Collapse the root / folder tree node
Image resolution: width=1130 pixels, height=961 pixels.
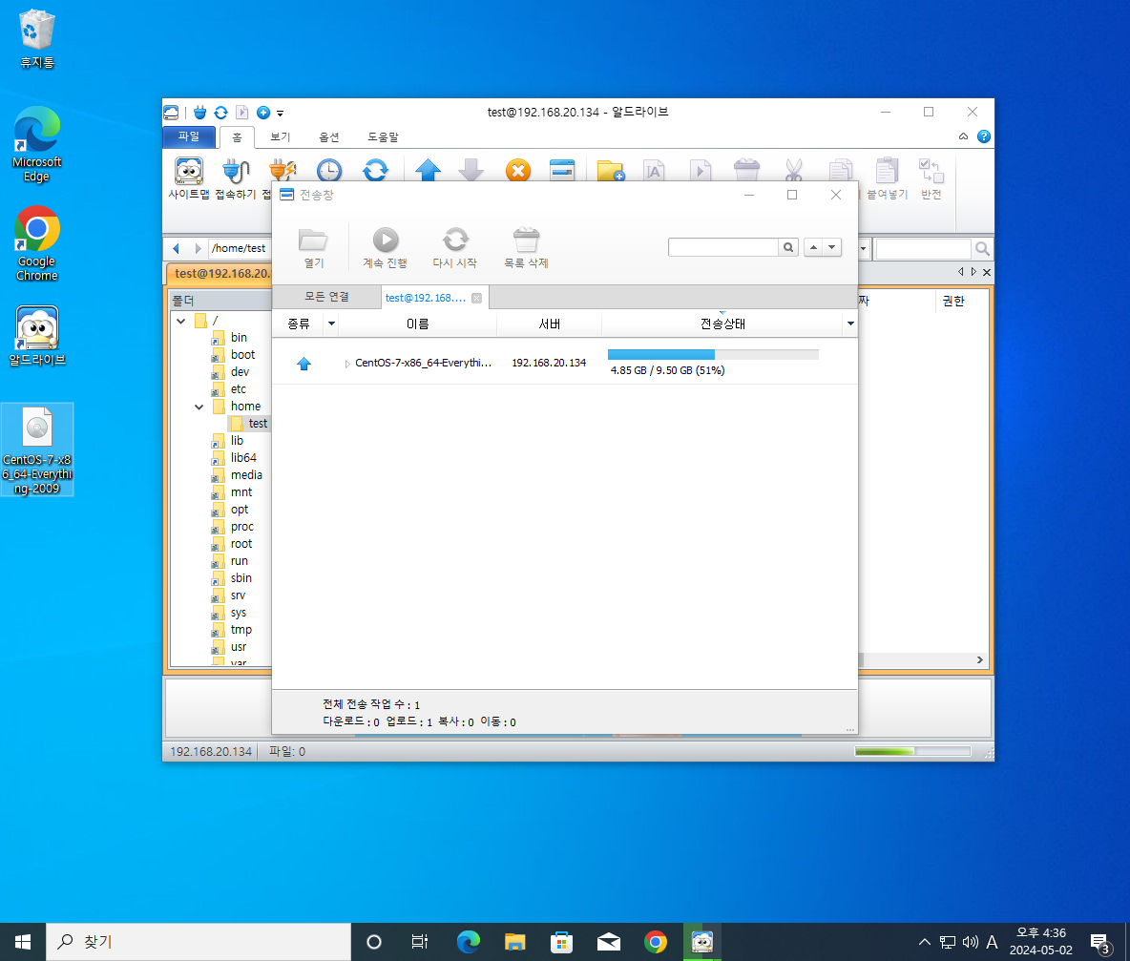coord(181,321)
